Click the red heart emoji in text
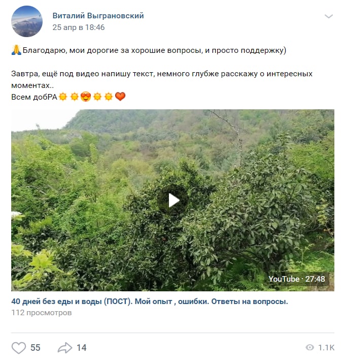 click(120, 96)
